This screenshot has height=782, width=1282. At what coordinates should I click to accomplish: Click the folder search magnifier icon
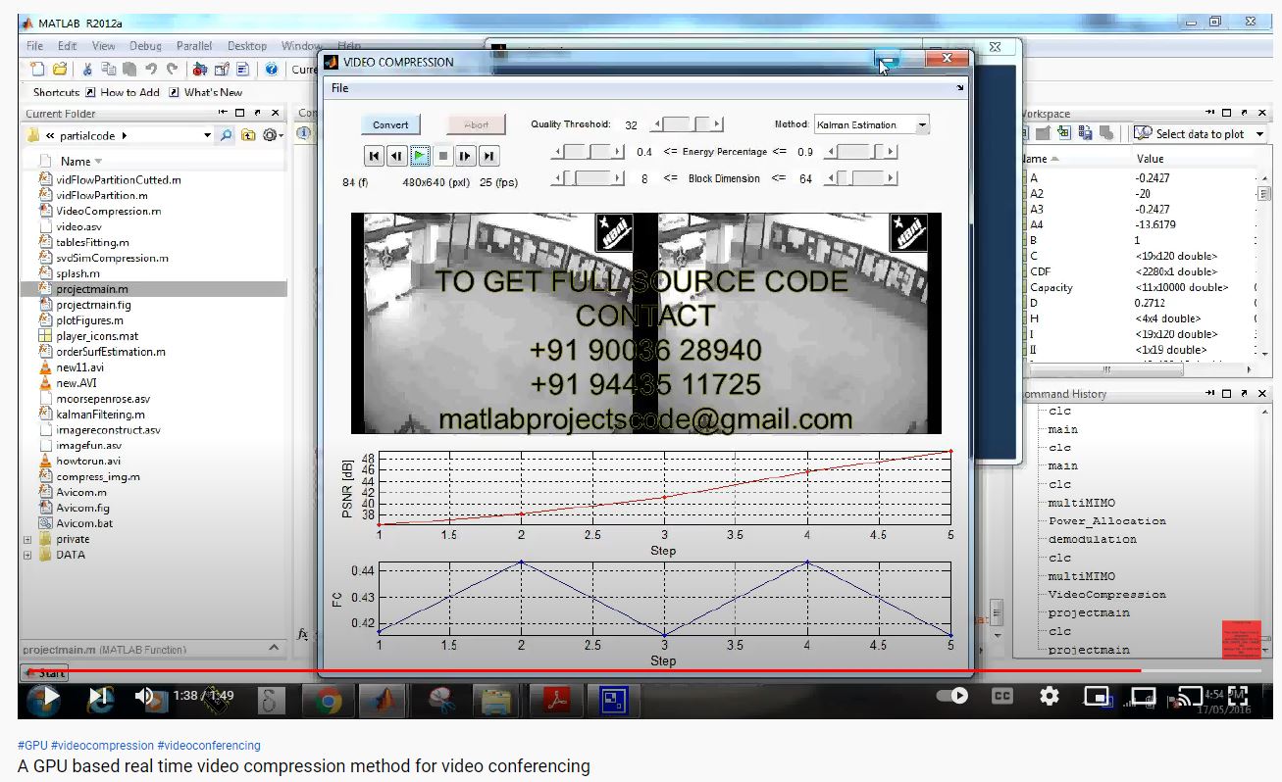pos(227,135)
